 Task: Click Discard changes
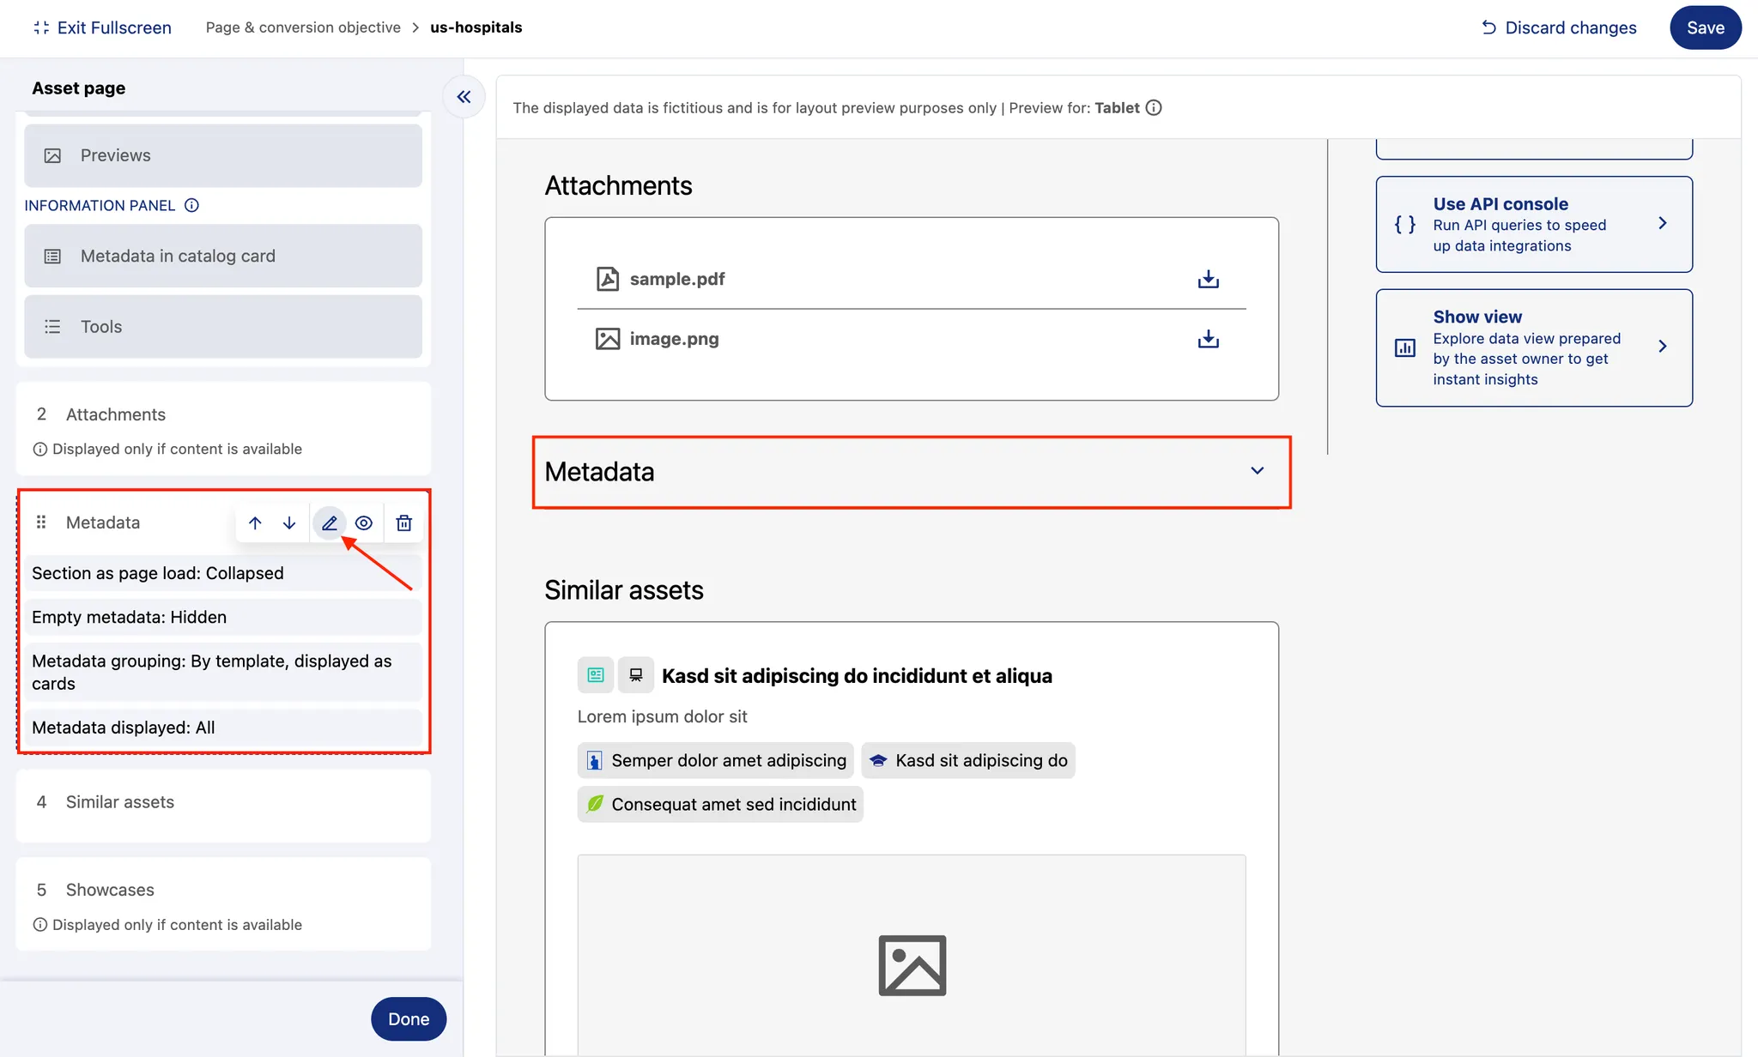pos(1559,27)
